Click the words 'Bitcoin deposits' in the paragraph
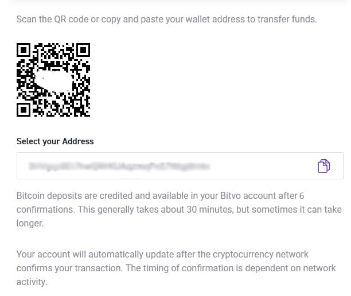Viewport: 351px width, 296px height. click(49, 196)
